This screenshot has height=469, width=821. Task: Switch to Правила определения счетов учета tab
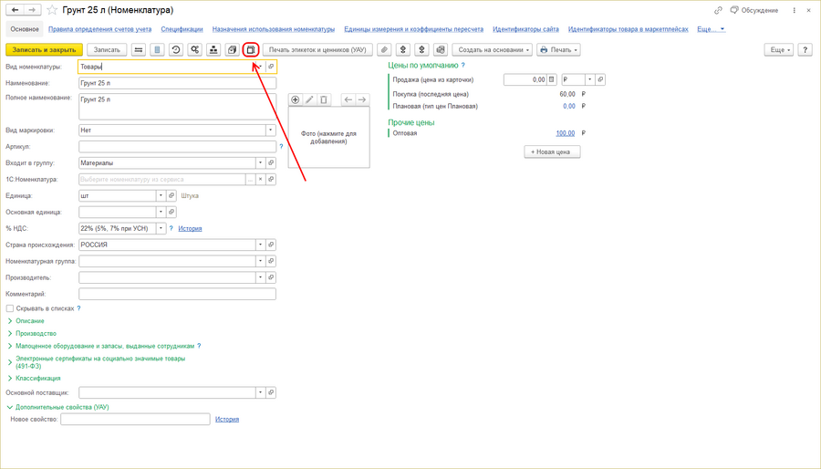click(99, 29)
